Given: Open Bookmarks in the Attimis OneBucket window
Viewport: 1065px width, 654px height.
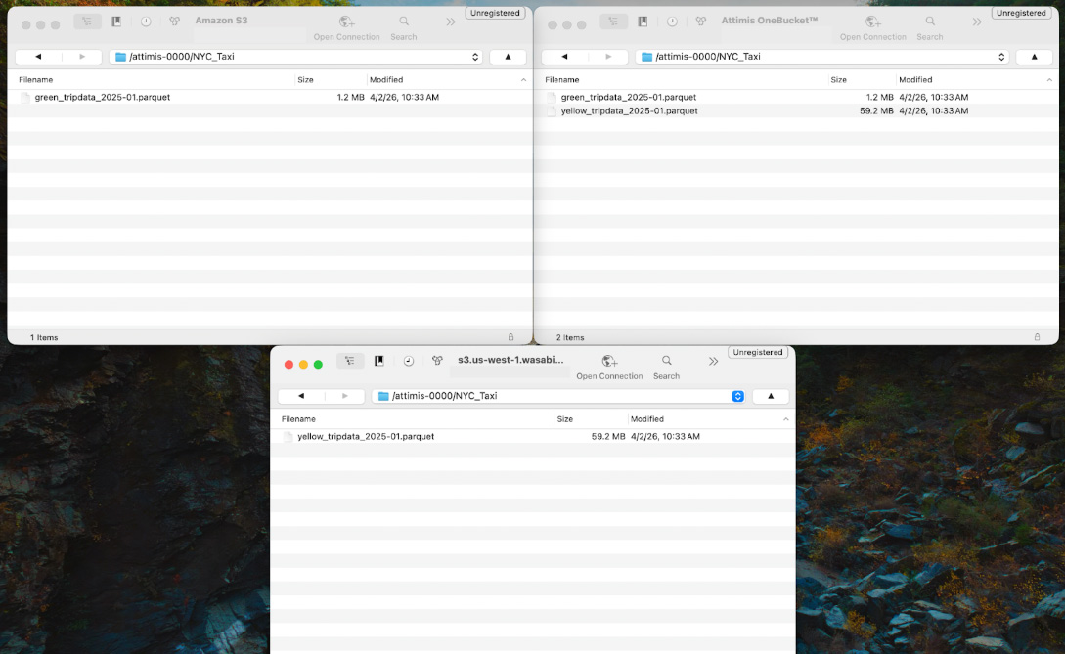Looking at the screenshot, I should point(643,22).
